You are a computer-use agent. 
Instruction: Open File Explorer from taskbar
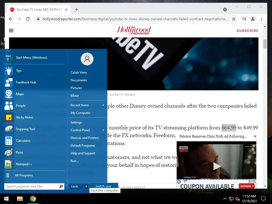[20, 199]
